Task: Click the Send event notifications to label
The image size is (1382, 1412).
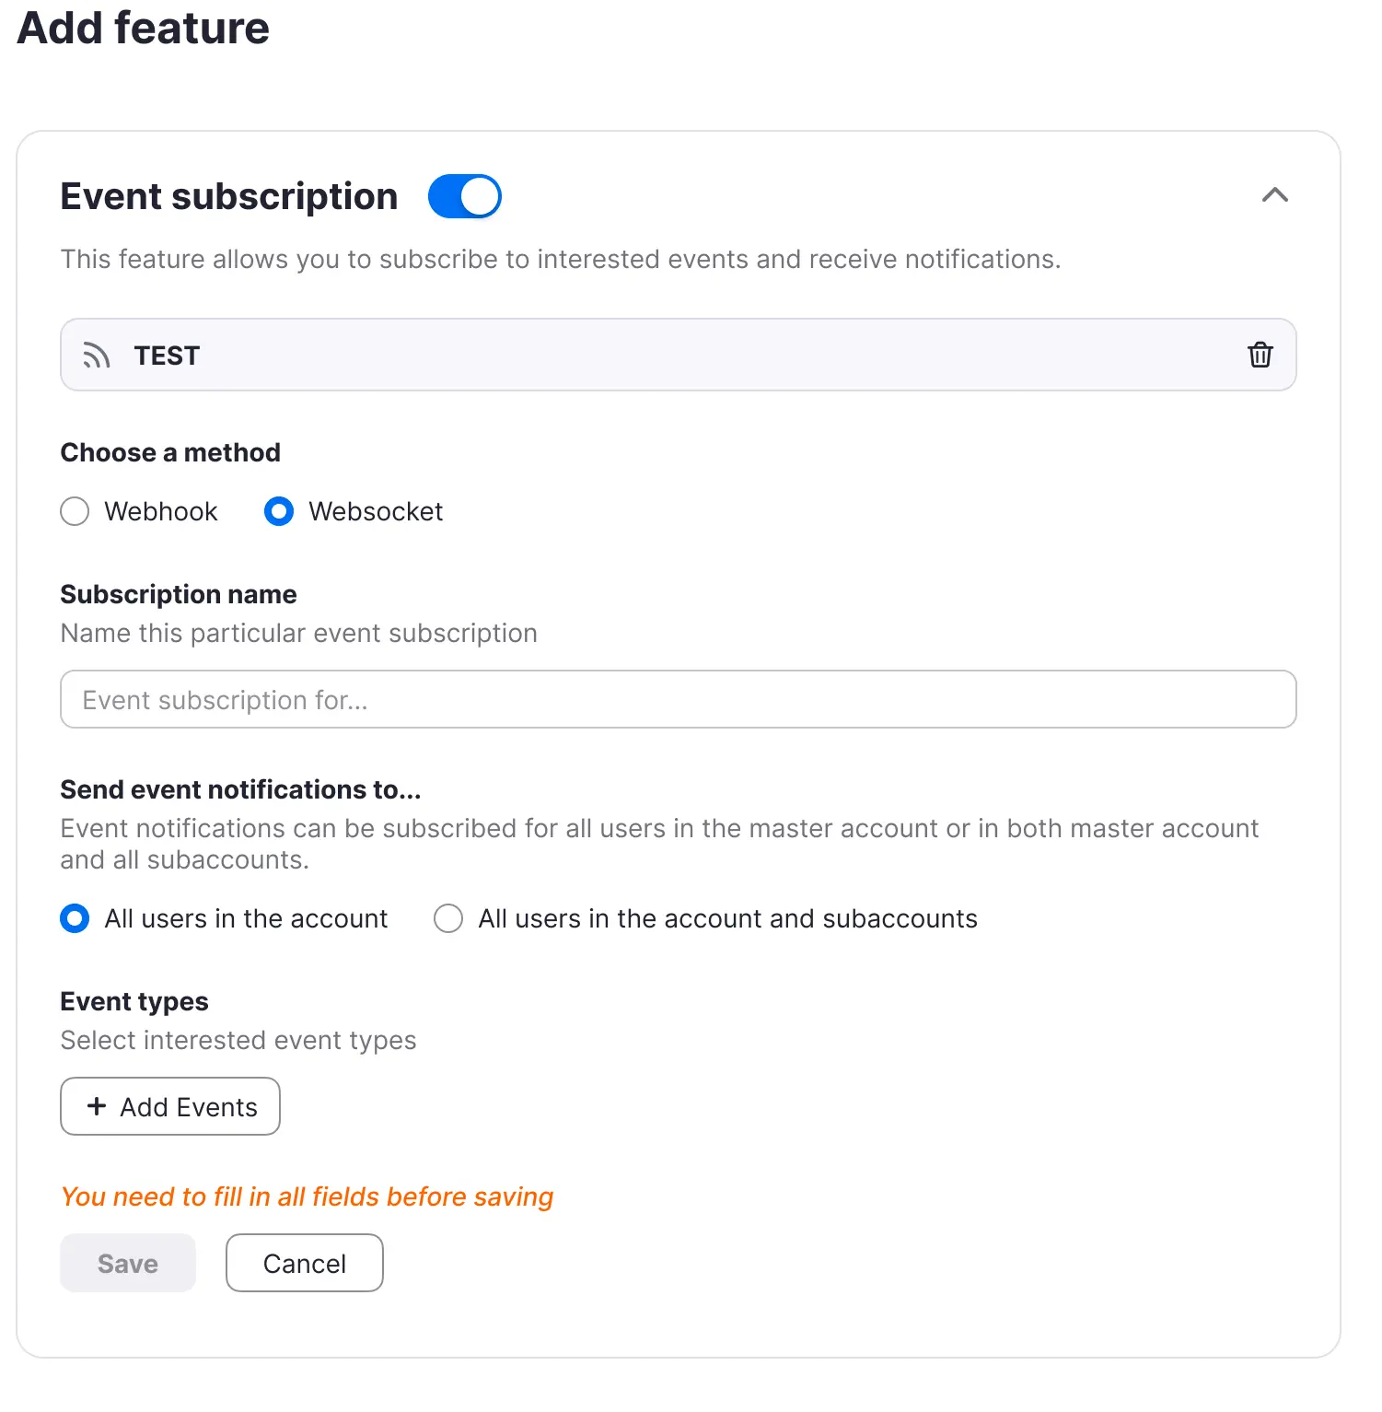Action: click(240, 789)
